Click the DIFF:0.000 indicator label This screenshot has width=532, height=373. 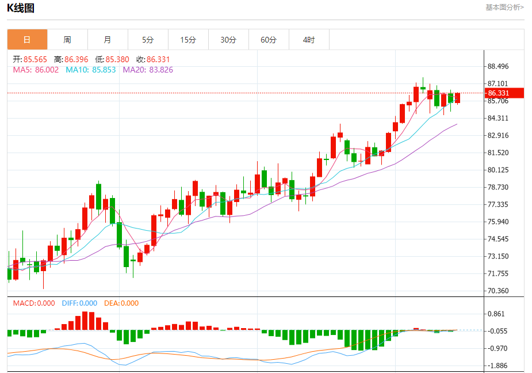[x=79, y=303]
